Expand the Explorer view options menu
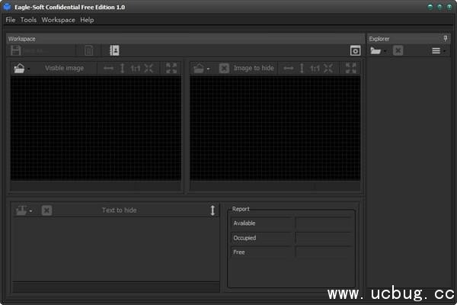This screenshot has height=305, width=457. point(438,51)
